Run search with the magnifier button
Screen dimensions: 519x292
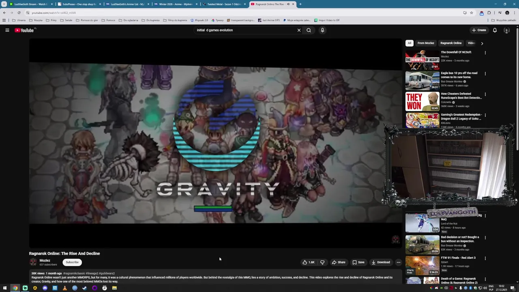(x=309, y=30)
